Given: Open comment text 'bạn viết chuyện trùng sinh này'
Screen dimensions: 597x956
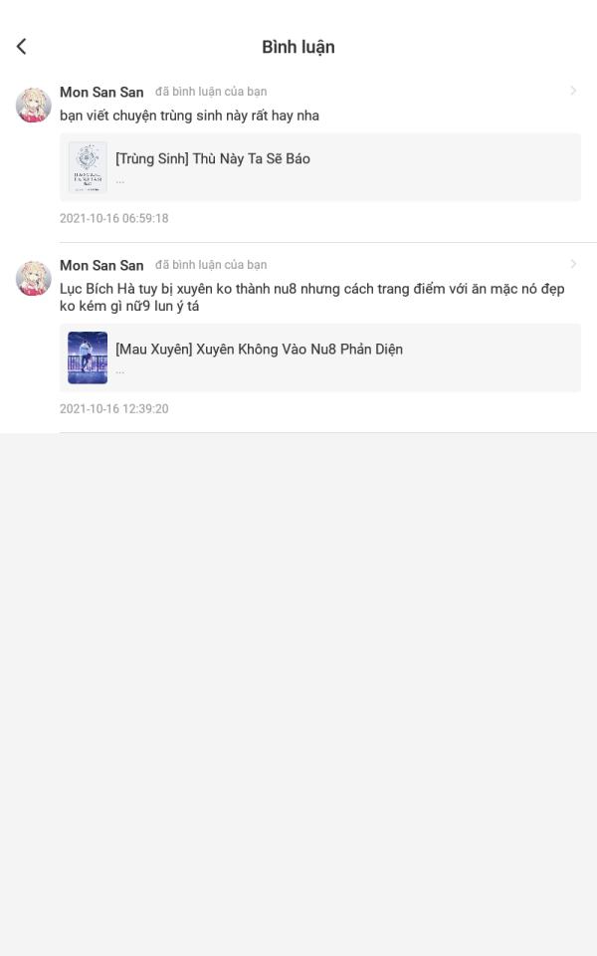Looking at the screenshot, I should click(189, 116).
